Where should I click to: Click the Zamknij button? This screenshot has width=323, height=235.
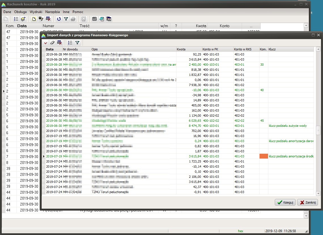307,202
